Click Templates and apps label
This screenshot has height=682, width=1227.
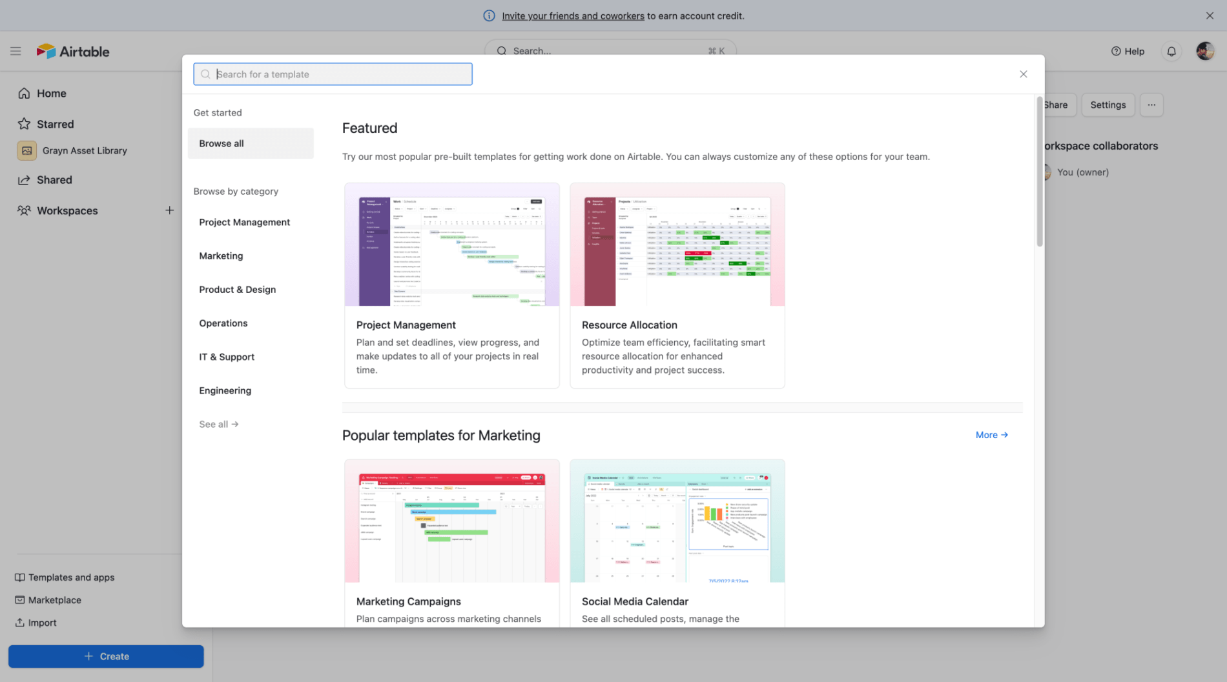point(72,577)
